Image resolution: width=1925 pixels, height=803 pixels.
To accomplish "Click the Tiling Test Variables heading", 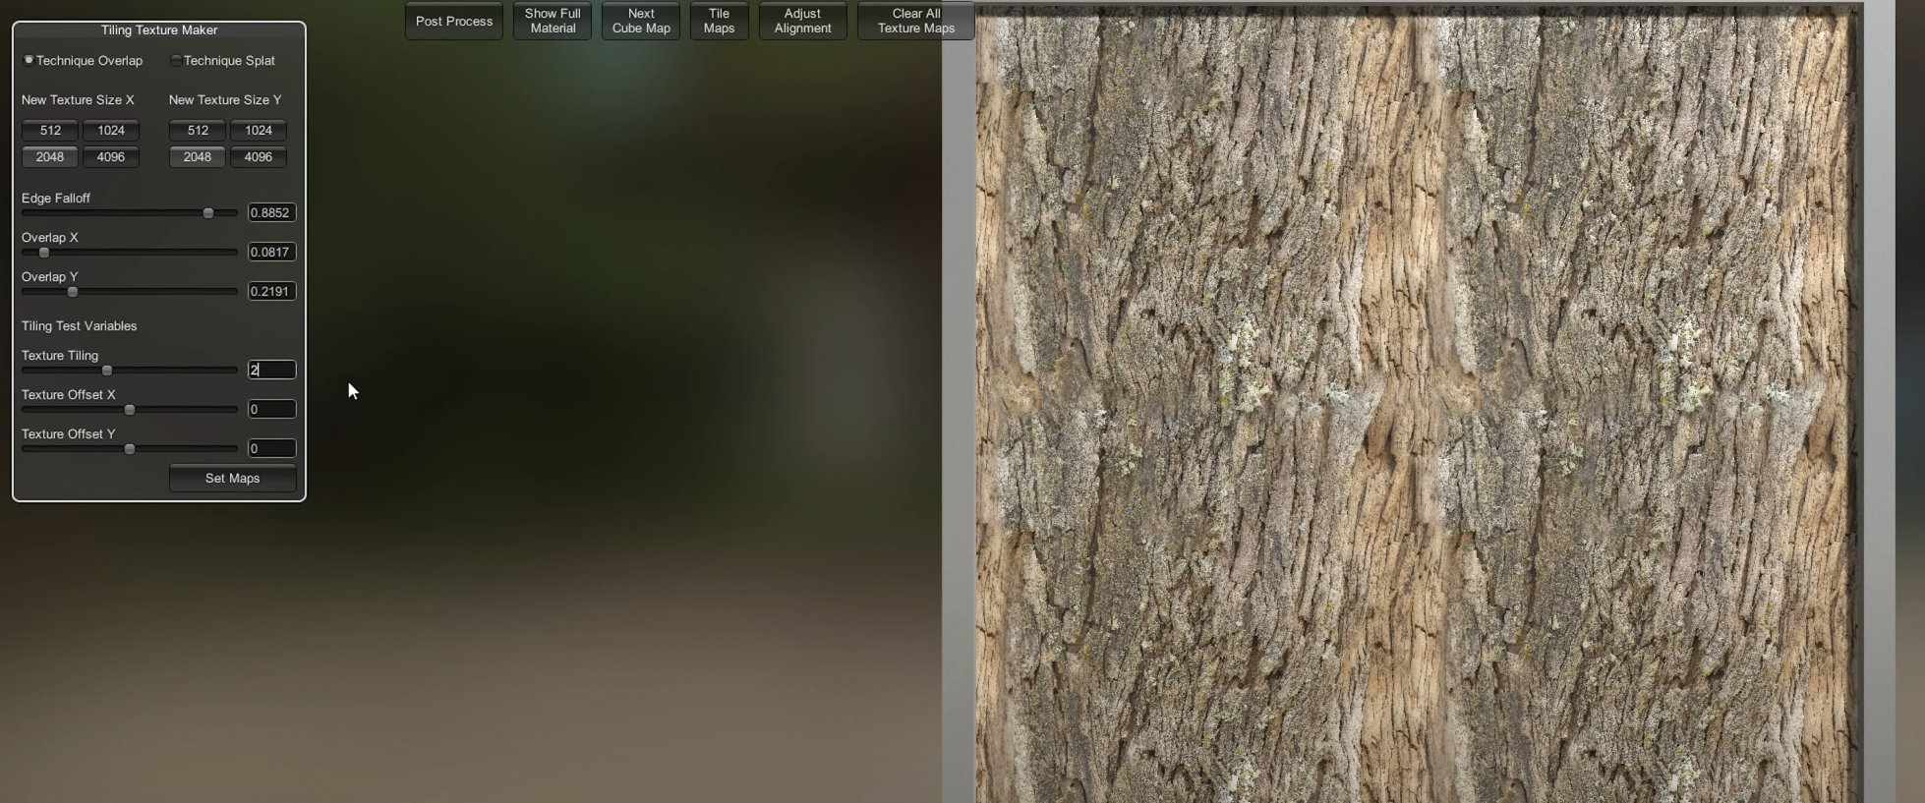I will [x=80, y=326].
